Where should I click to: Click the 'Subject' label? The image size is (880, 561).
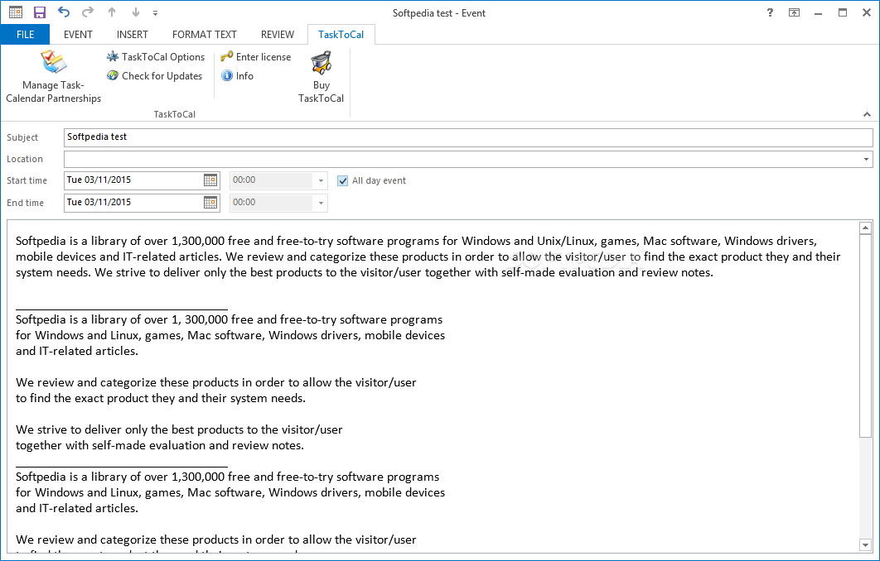[22, 137]
